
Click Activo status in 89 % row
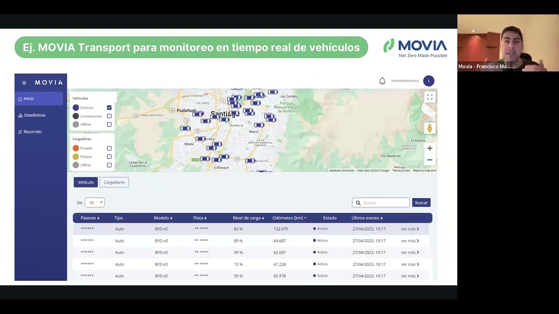click(x=320, y=241)
